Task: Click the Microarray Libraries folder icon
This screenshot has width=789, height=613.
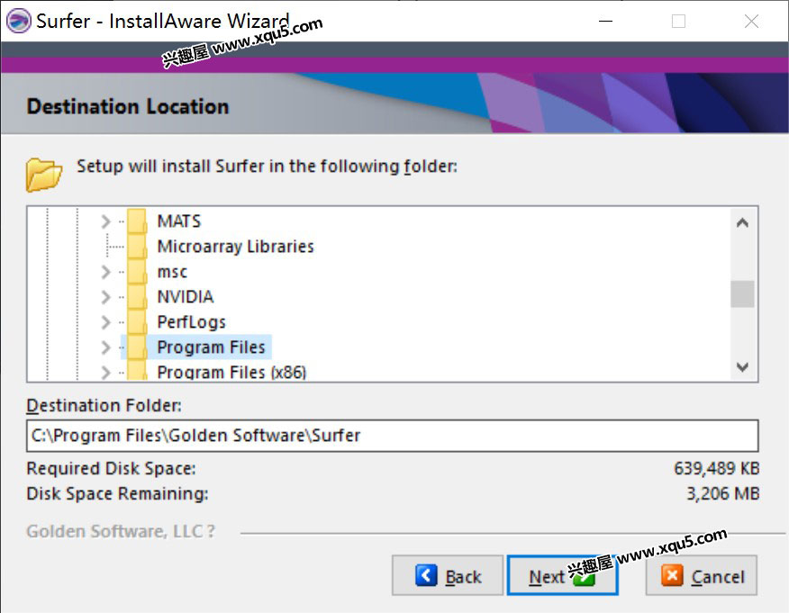Action: (137, 247)
